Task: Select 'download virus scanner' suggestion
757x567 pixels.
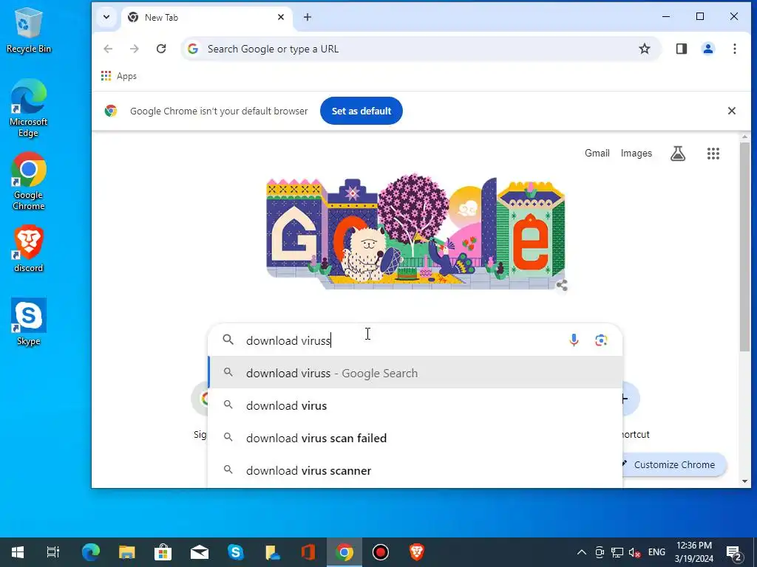Action: tap(415, 470)
